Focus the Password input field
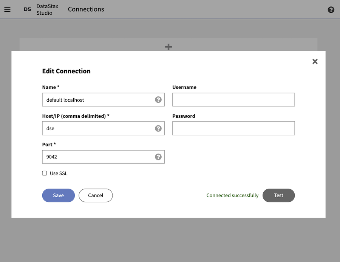The height and width of the screenshot is (262, 340). [233, 128]
